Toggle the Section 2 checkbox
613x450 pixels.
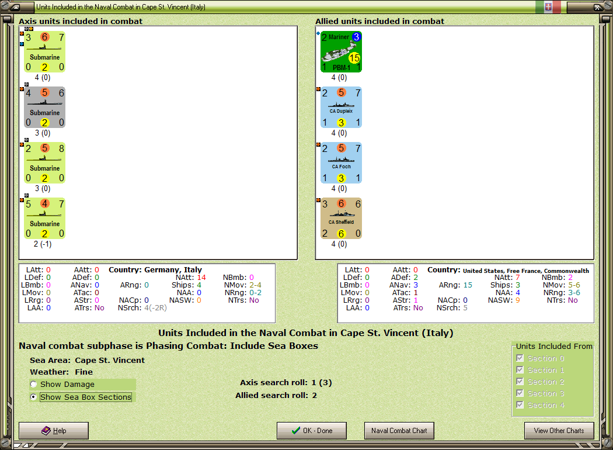(520, 382)
